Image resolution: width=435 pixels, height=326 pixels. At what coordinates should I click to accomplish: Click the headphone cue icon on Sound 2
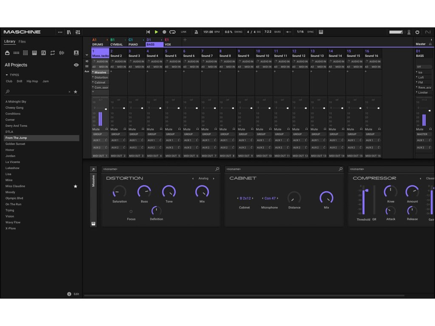point(125,129)
